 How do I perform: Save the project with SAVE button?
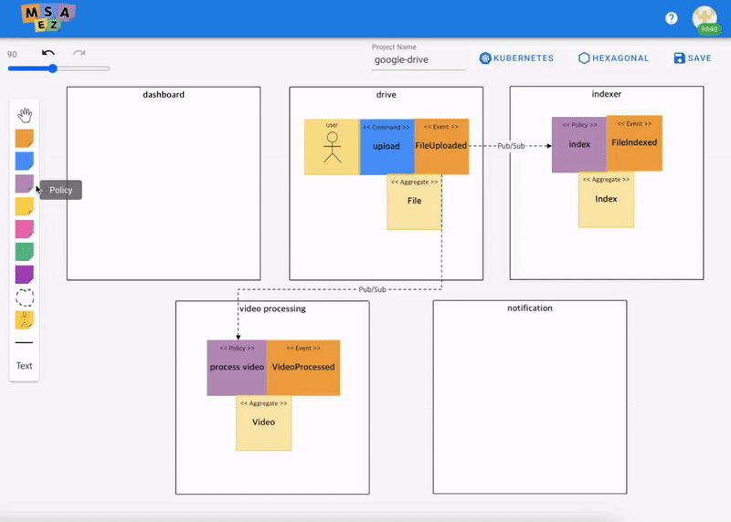[692, 58]
